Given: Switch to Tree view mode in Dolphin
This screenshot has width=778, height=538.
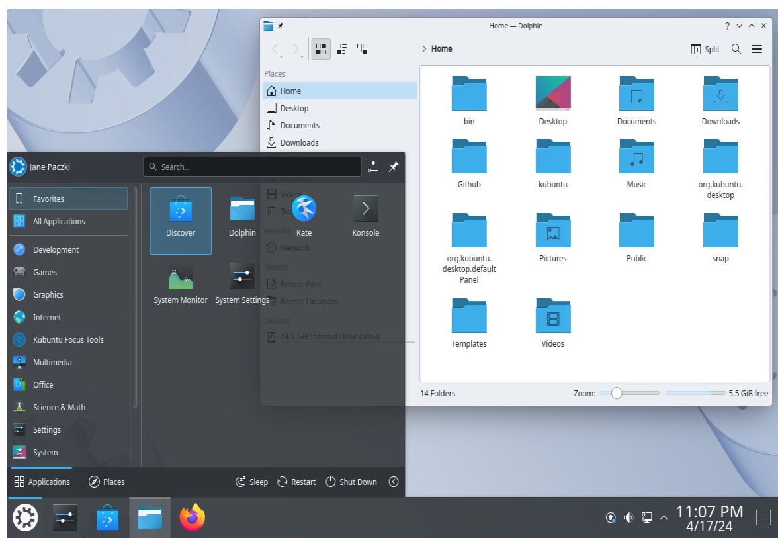Looking at the screenshot, I should point(362,48).
